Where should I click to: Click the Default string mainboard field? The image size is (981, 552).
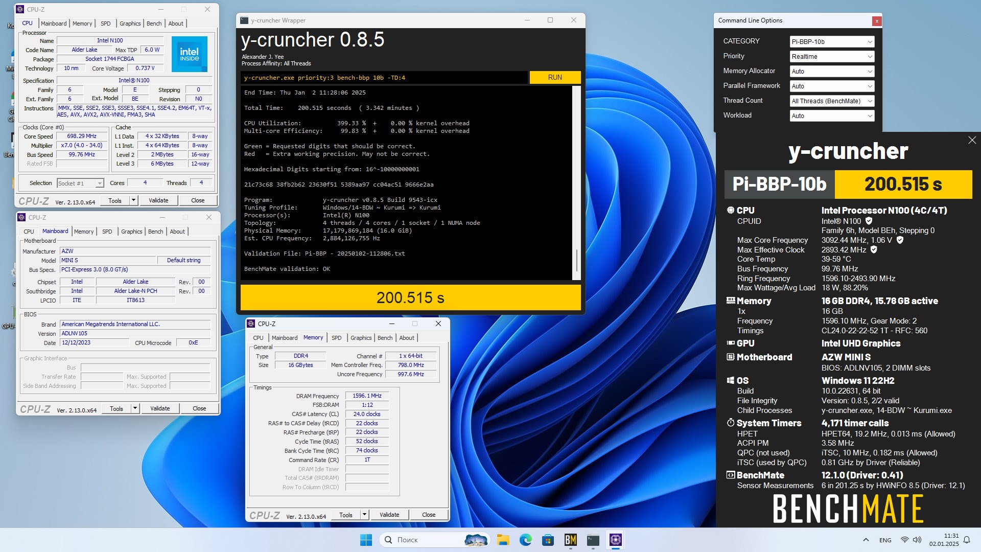pos(183,260)
